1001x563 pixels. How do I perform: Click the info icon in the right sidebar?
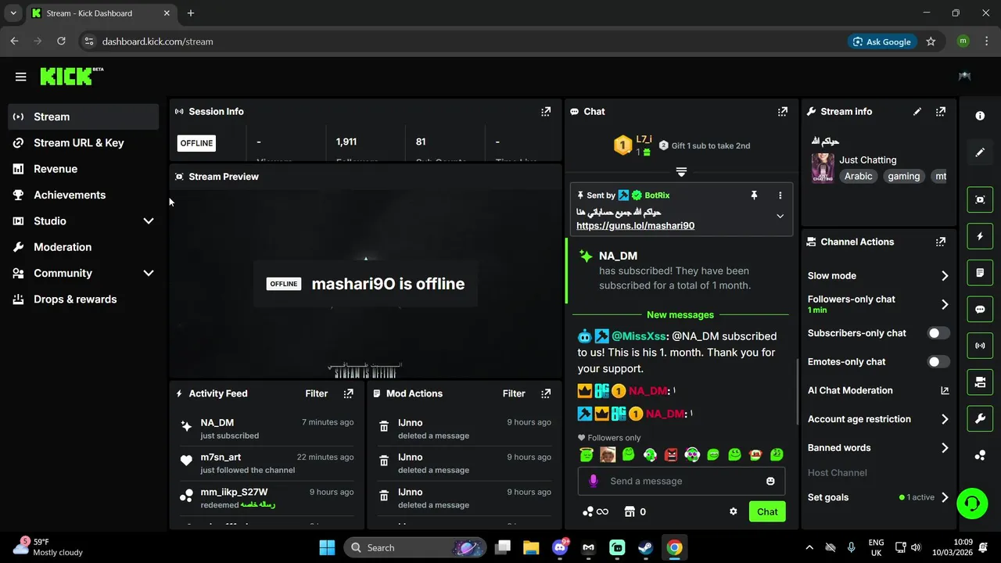[x=980, y=116]
